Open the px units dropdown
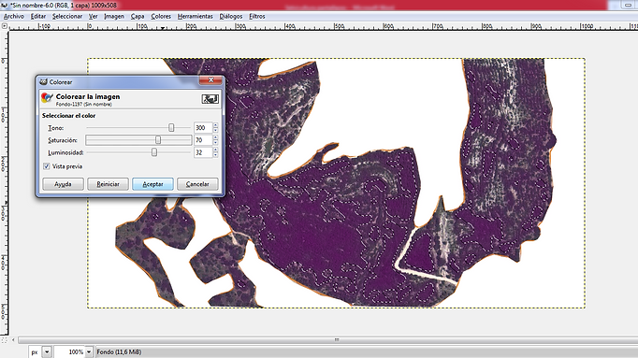Image resolution: width=638 pixels, height=358 pixels. [47, 351]
